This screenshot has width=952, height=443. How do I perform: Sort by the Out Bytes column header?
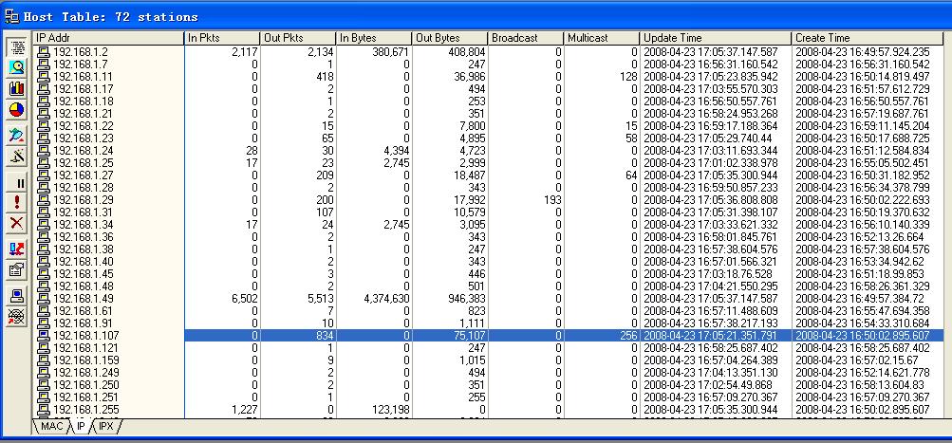449,38
